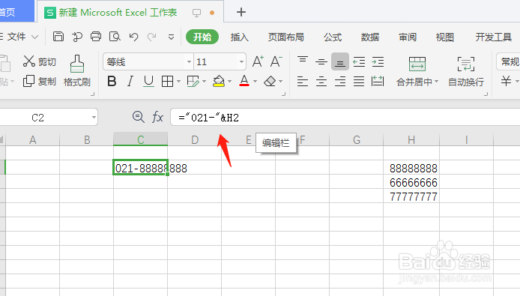Apply fill color bucket icon
This screenshot has width=520, height=296.
click(x=219, y=81)
